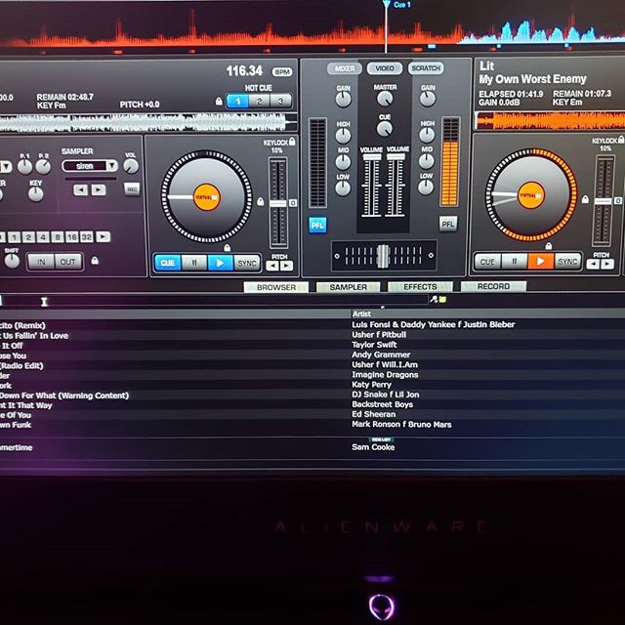Set loop length to 32 beats
The height and width of the screenshot is (625, 625).
tap(87, 237)
